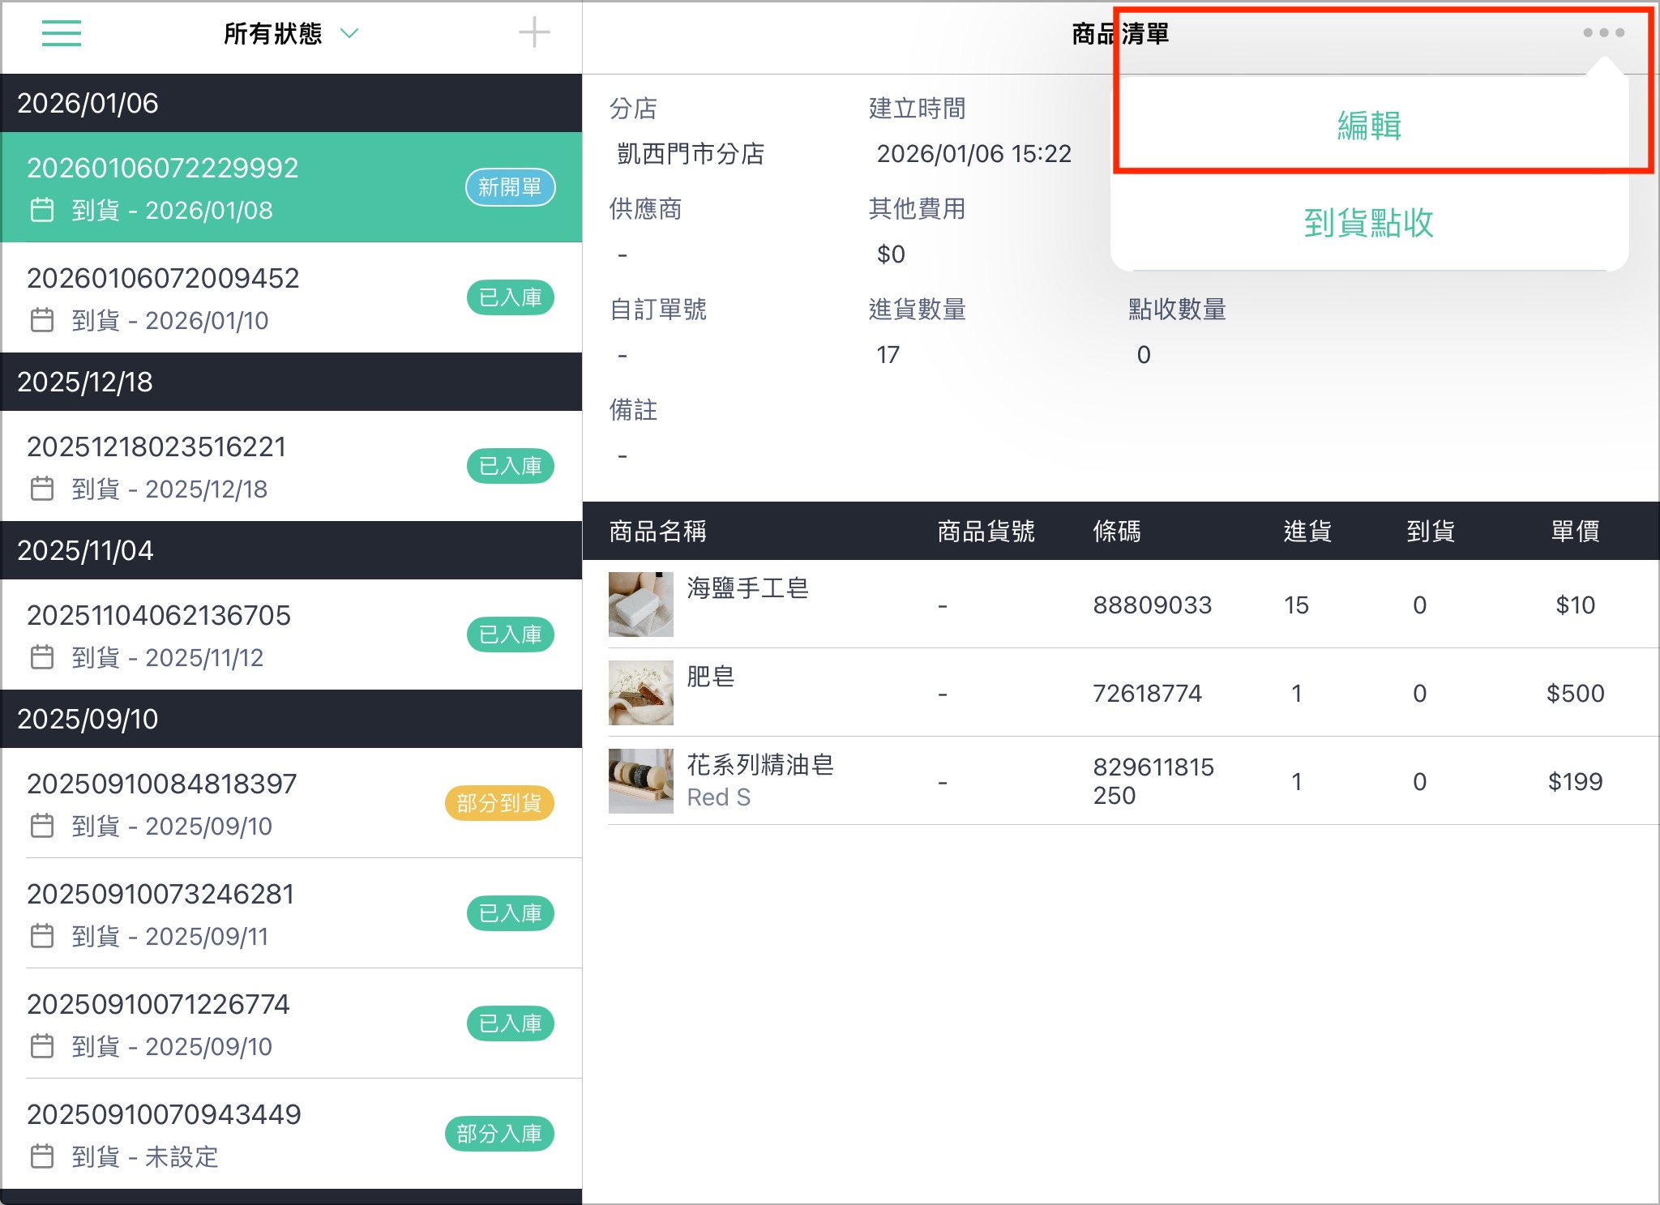Click 已入庫 badge on order 20251218023516221
This screenshot has width=1660, height=1205.
pyautogui.click(x=510, y=466)
